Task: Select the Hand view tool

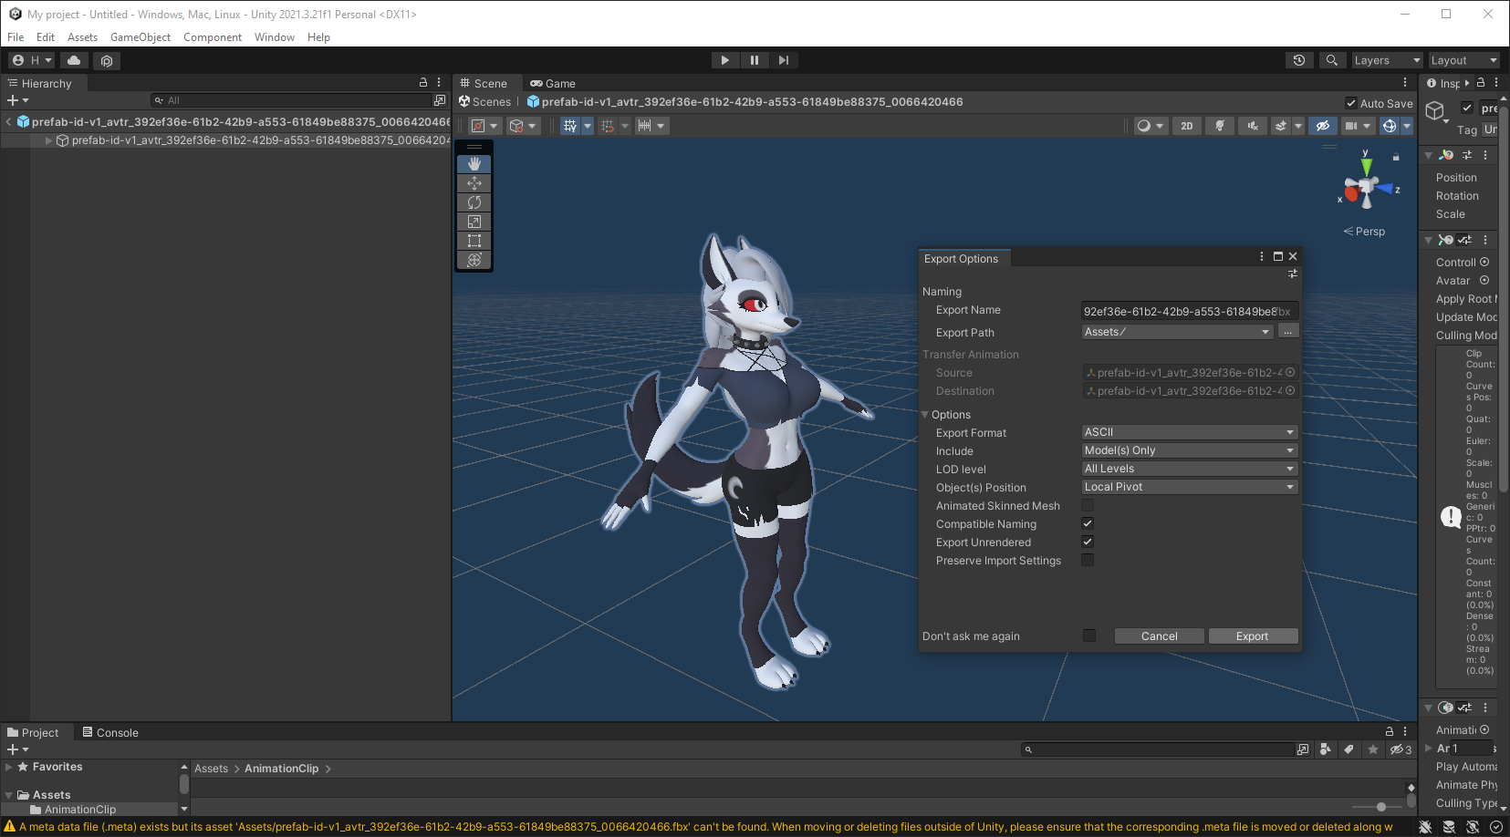Action: [x=474, y=164]
